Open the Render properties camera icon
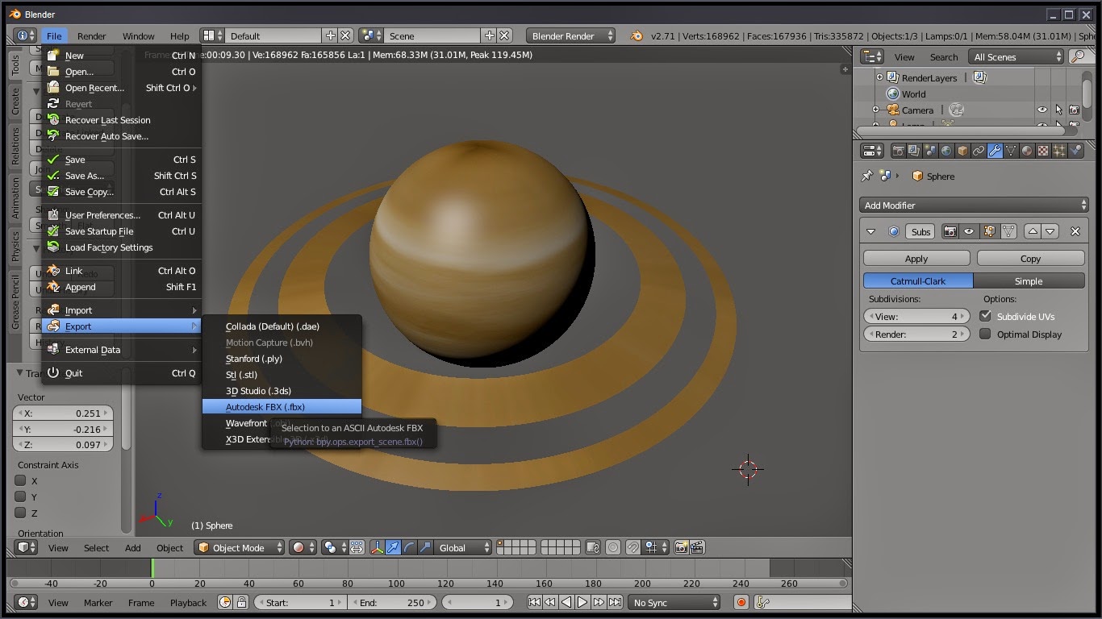Screen dimensions: 1102x619 [x=899, y=151]
